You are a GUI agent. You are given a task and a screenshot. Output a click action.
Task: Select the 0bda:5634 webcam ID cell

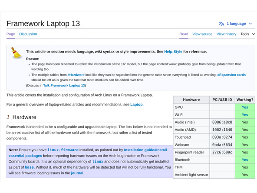tap(222, 145)
